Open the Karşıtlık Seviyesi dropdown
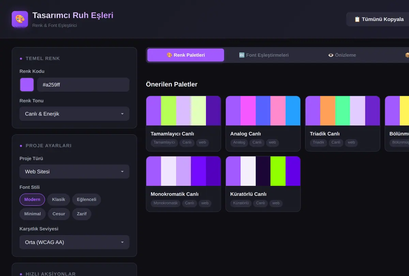The height and width of the screenshot is (276, 409). pos(74,242)
